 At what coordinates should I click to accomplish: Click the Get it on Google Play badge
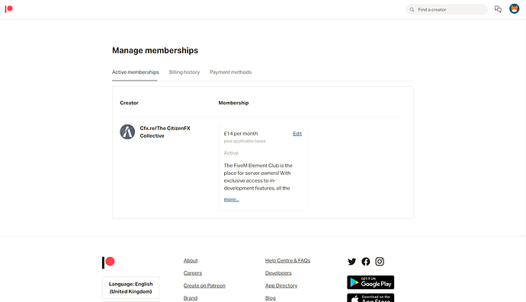coord(370,282)
